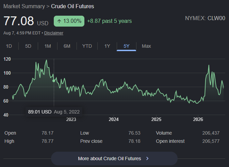Choose the 1Y range tab
The width and height of the screenshot is (229, 167).
pyautogui.click(x=107, y=46)
